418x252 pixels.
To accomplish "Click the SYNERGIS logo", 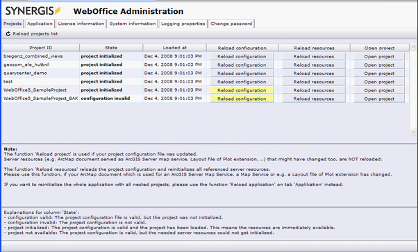I will click(33, 11).
